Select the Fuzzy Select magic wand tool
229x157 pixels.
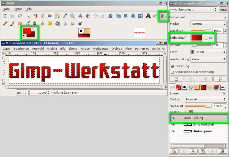(x=28, y=16)
